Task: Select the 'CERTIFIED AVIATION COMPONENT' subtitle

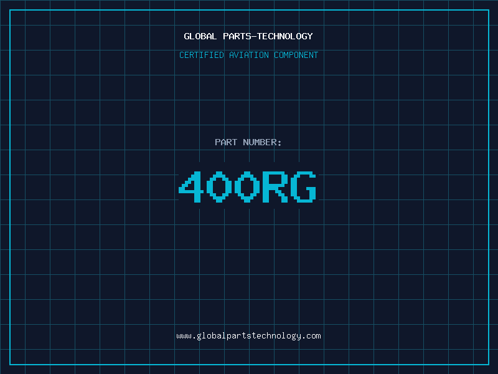Action: tap(248, 55)
